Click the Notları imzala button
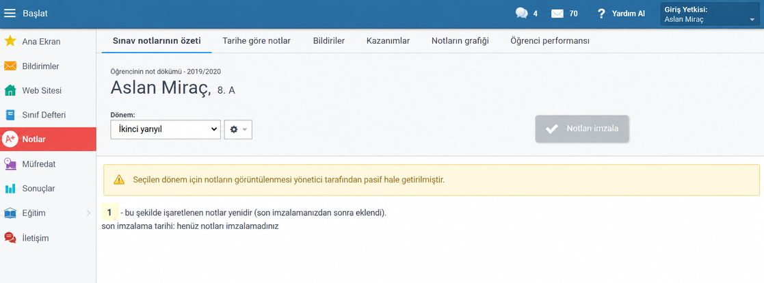The width and height of the screenshot is (764, 283). pos(582,129)
